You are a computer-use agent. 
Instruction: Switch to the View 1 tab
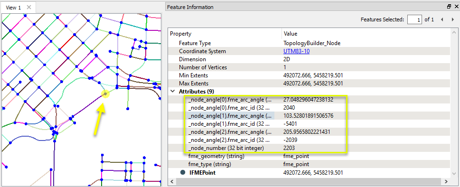13,8
